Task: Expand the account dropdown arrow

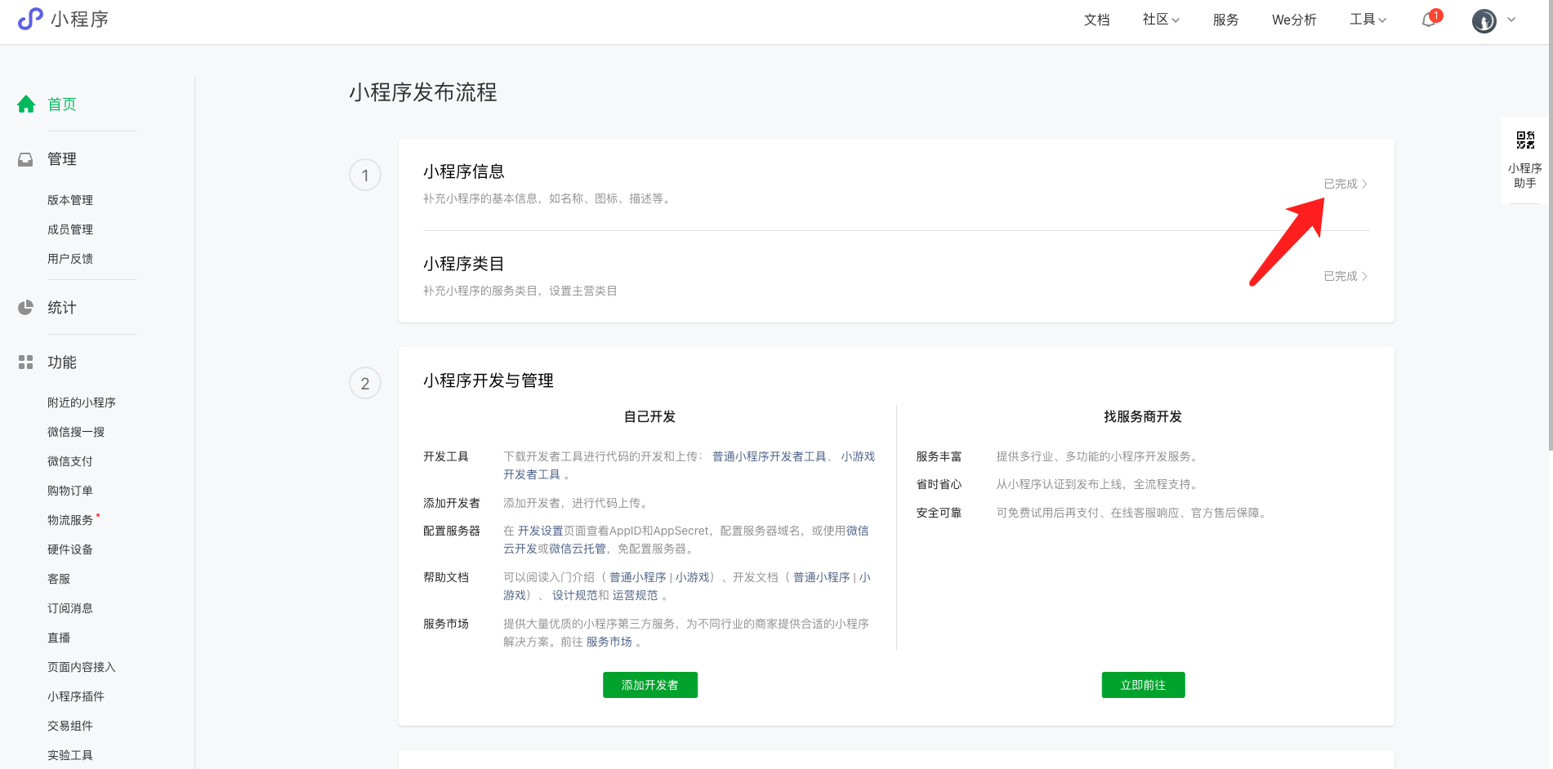Action: [1511, 20]
